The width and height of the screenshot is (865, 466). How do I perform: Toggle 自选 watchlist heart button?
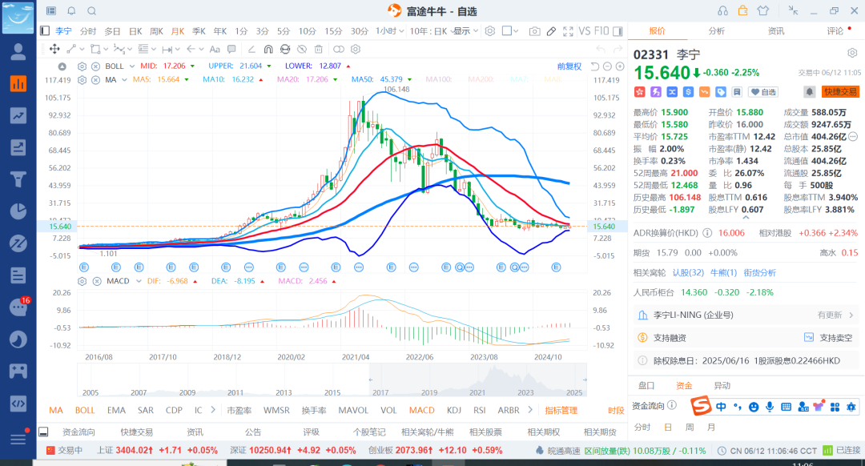tap(763, 92)
